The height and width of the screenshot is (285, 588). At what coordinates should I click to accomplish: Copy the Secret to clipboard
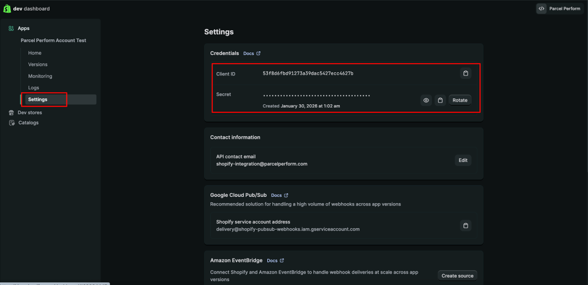tap(440, 100)
